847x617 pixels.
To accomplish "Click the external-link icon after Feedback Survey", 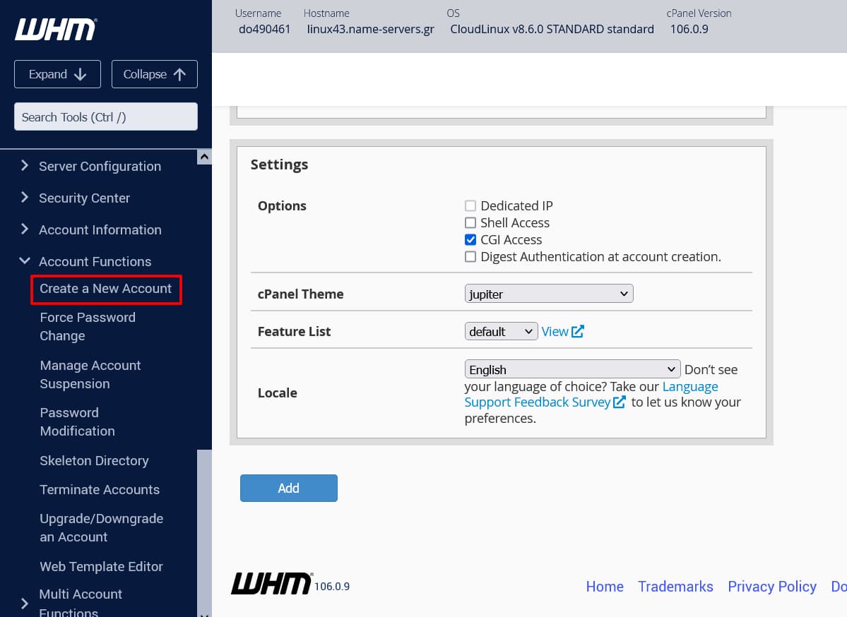I will [619, 402].
